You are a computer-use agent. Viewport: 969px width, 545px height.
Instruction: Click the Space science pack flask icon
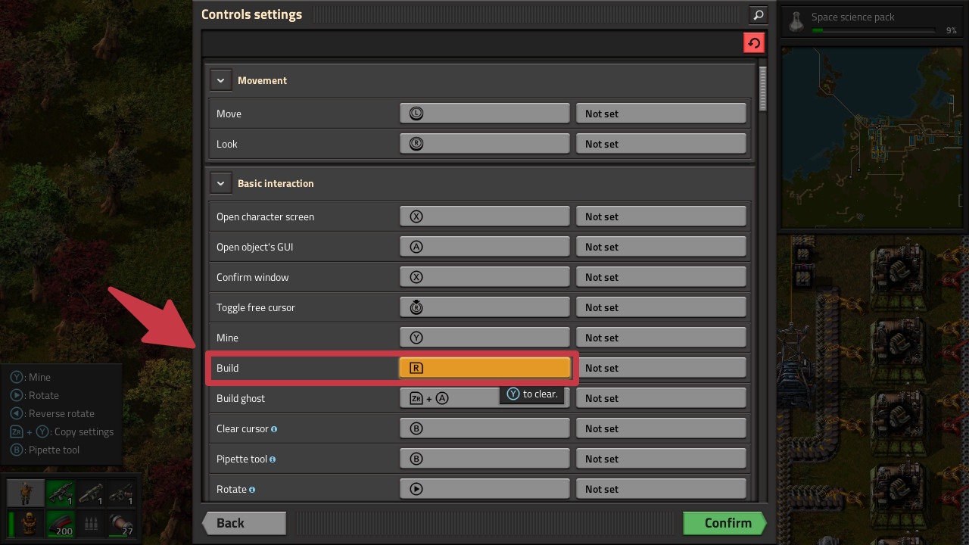point(796,22)
